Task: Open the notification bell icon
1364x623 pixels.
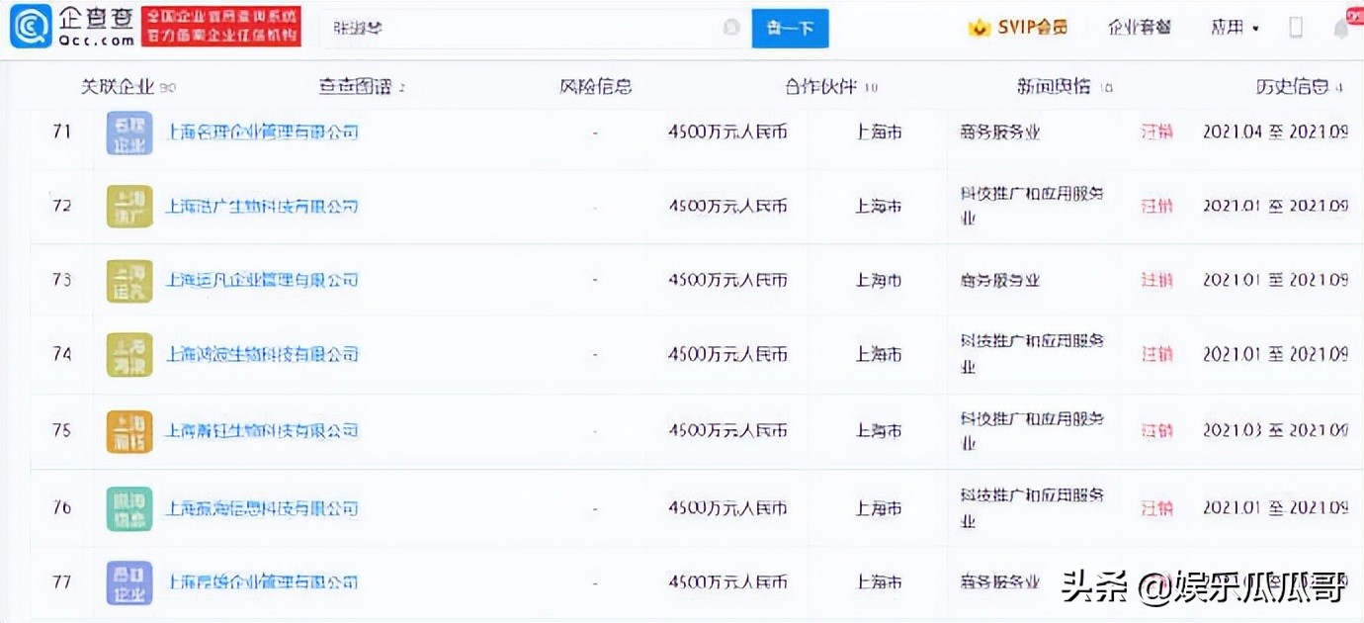Action: 1340,28
